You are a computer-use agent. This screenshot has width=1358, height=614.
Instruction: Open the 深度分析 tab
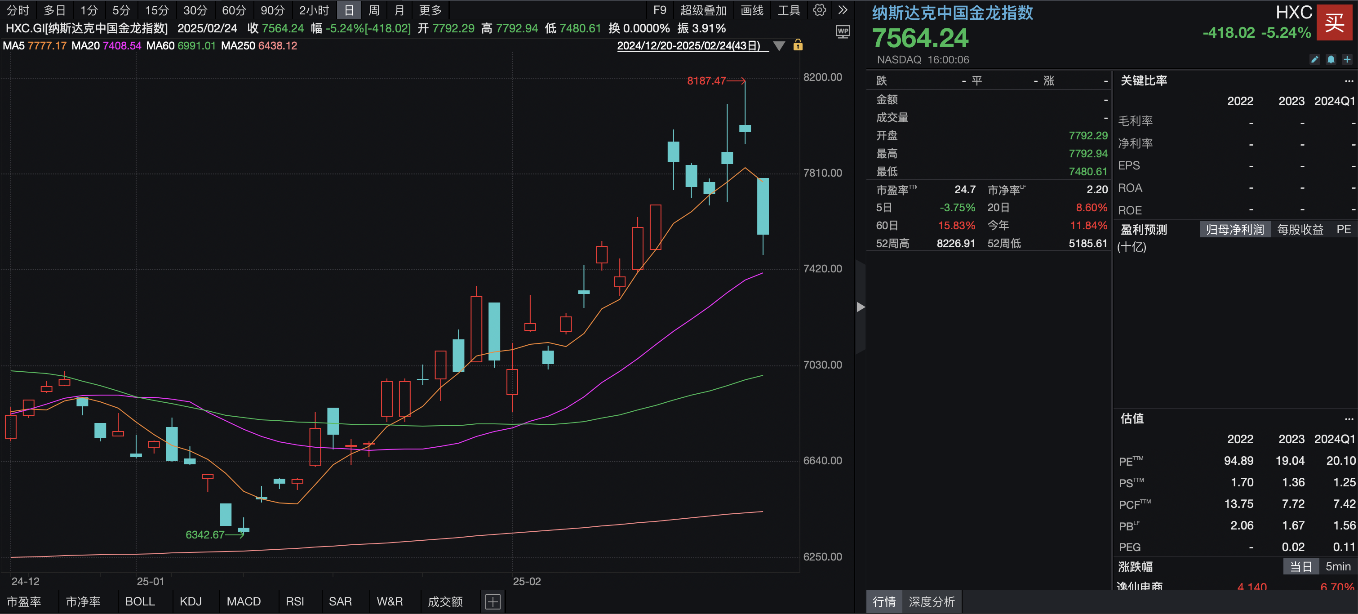[931, 602]
